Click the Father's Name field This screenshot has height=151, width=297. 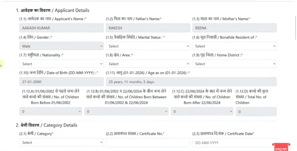click(147, 28)
